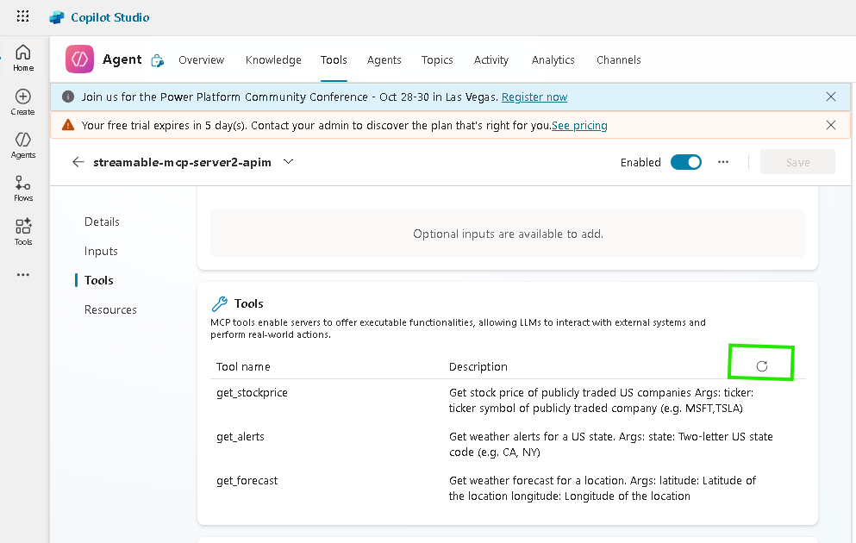Screen dimensions: 856x543
Task: Click the get_alerts tool name
Action: (241, 437)
